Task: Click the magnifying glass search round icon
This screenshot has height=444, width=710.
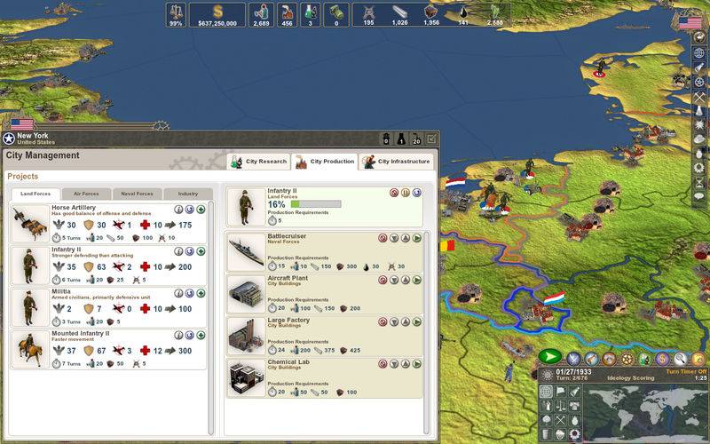Action: [680, 359]
